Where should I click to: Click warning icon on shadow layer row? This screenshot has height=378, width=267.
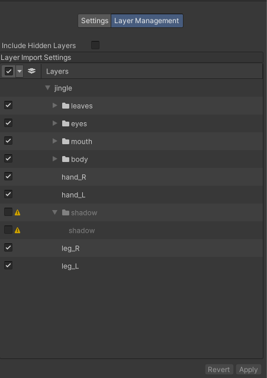point(17,230)
